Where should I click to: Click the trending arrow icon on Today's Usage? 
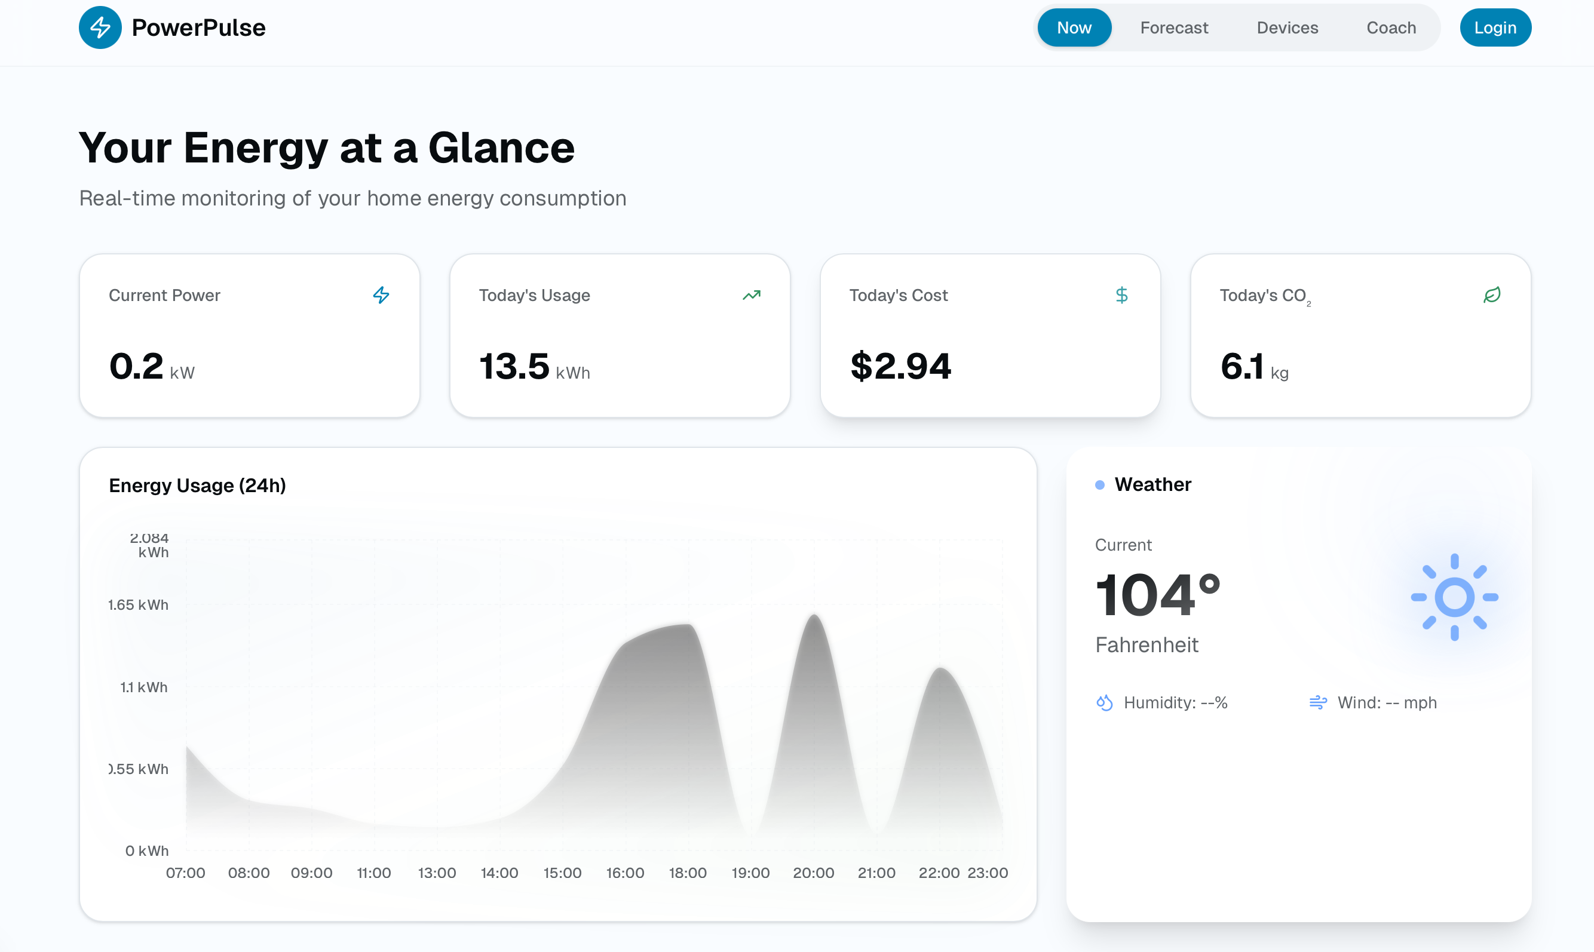(x=752, y=295)
